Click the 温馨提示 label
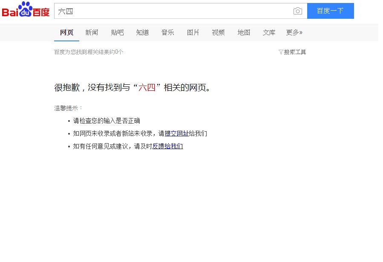383x262 pixels. click(68, 108)
